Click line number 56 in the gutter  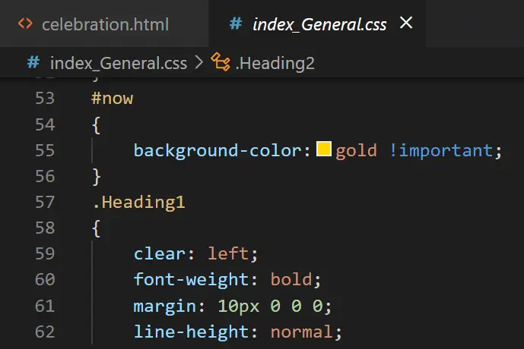45,176
